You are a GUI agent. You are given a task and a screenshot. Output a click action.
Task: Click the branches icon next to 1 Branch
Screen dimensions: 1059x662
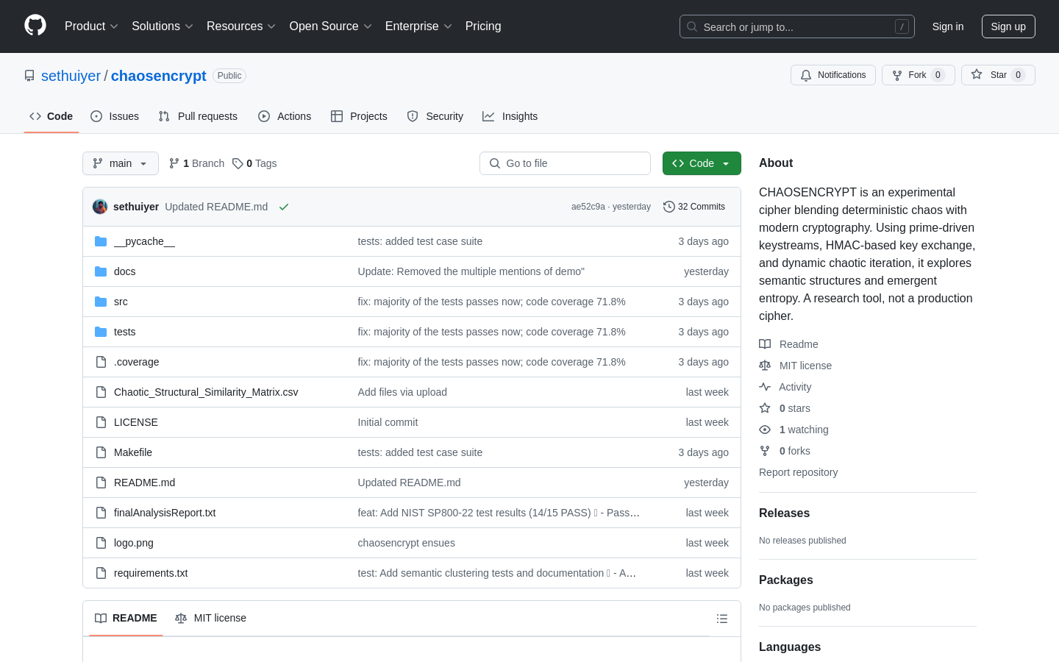(x=174, y=163)
